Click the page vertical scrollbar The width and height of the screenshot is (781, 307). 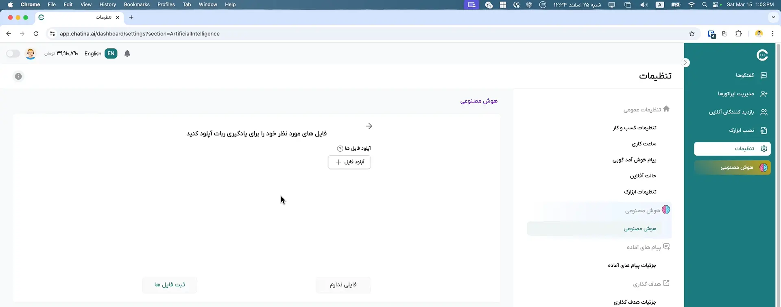coord(779,175)
